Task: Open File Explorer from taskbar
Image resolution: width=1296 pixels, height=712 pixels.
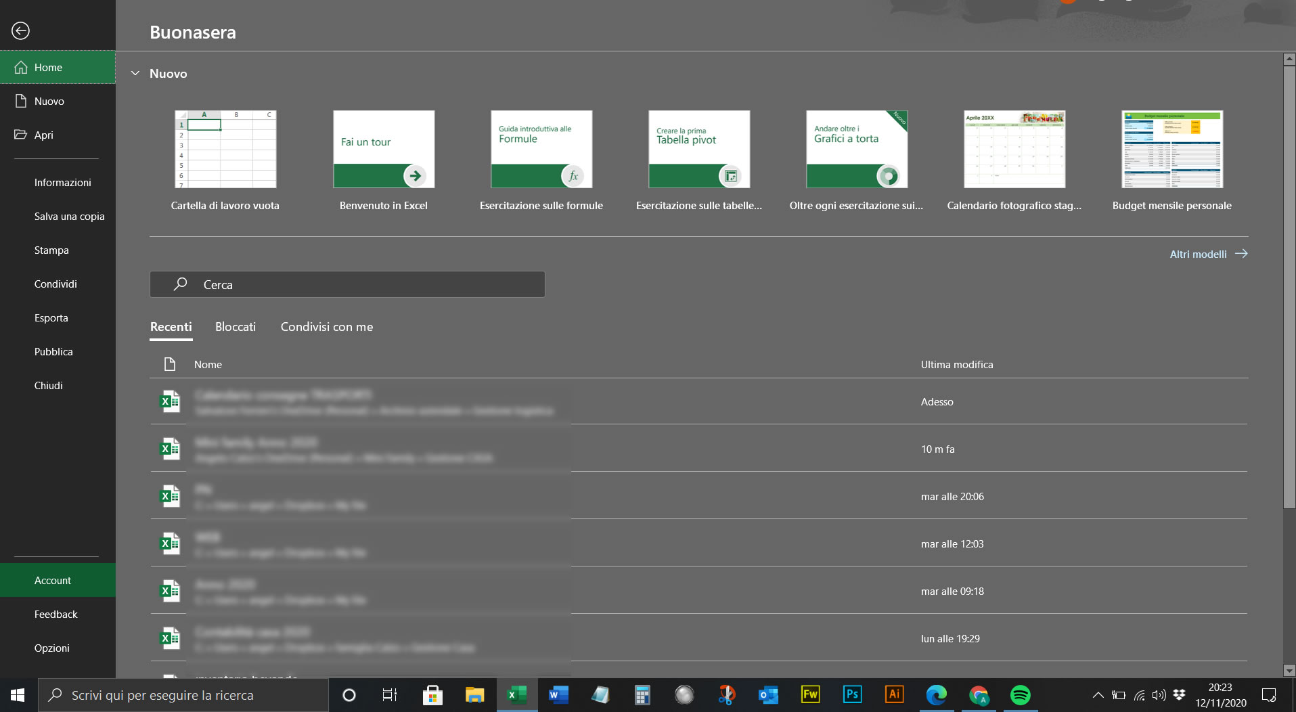Action: (475, 695)
